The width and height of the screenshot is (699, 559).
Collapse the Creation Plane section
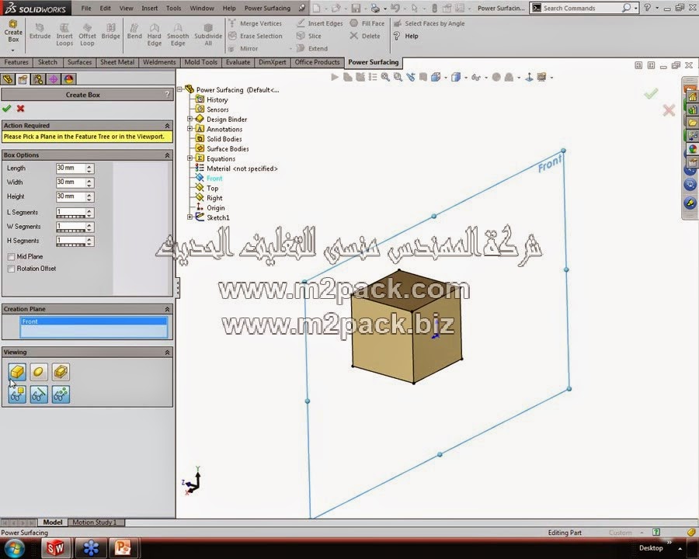click(x=167, y=309)
